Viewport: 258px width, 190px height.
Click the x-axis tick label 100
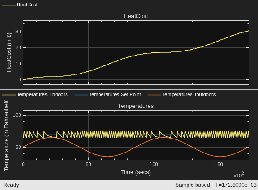pos(154,164)
